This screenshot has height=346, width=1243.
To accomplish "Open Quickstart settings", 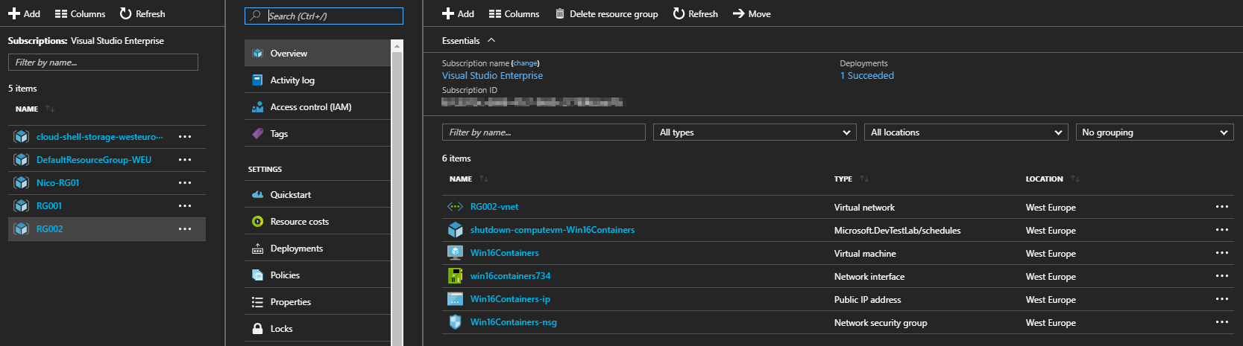I will [x=318, y=195].
